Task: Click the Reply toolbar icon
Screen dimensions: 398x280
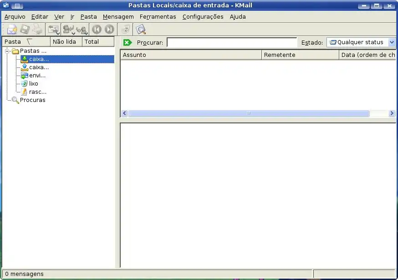Action: click(68, 30)
